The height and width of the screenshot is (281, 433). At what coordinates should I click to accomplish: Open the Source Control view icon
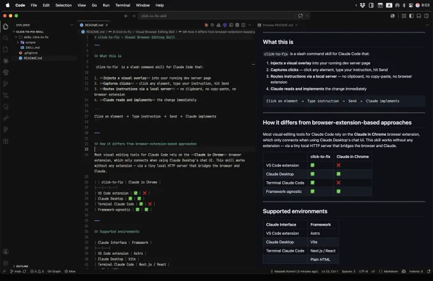point(6,84)
